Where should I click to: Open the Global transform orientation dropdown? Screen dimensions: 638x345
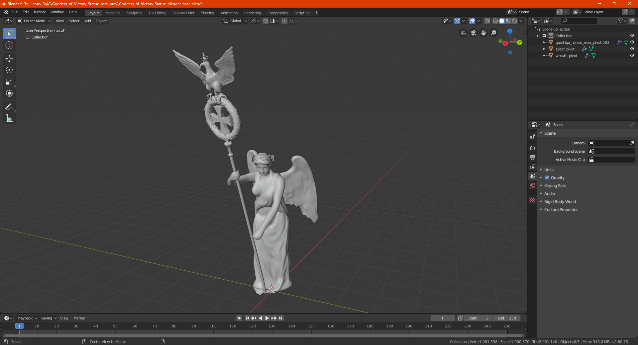(235, 21)
